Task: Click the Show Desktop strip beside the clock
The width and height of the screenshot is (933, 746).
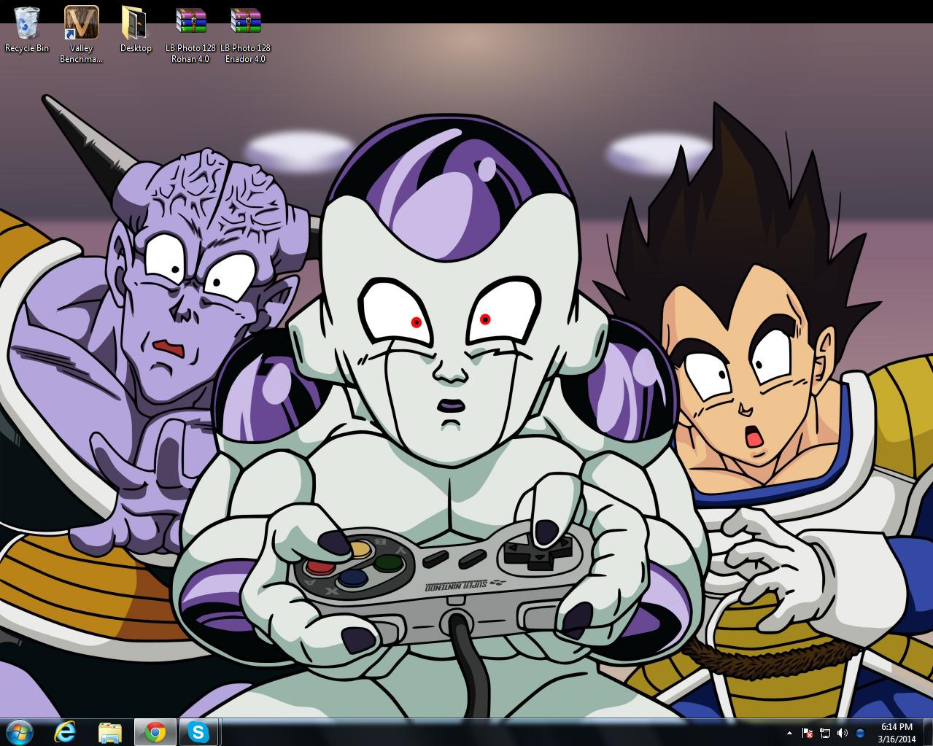Action: [927, 732]
